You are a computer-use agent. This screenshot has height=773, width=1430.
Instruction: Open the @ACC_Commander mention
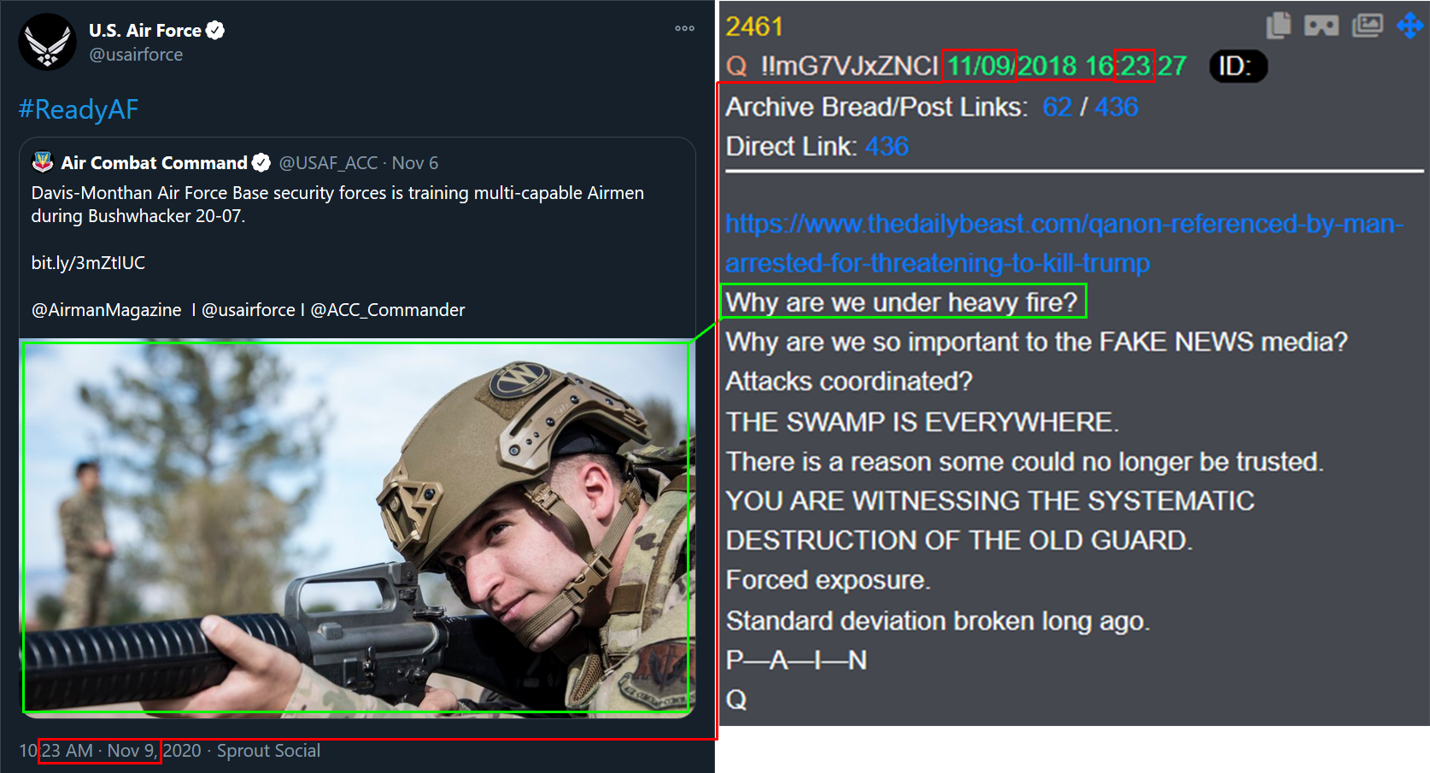click(x=388, y=310)
